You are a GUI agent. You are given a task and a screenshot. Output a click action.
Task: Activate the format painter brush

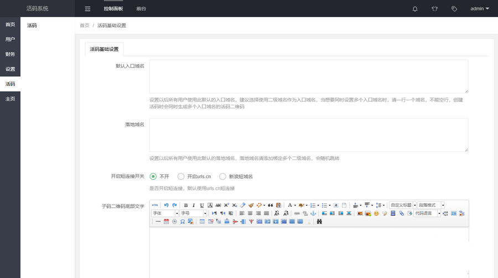(251, 205)
